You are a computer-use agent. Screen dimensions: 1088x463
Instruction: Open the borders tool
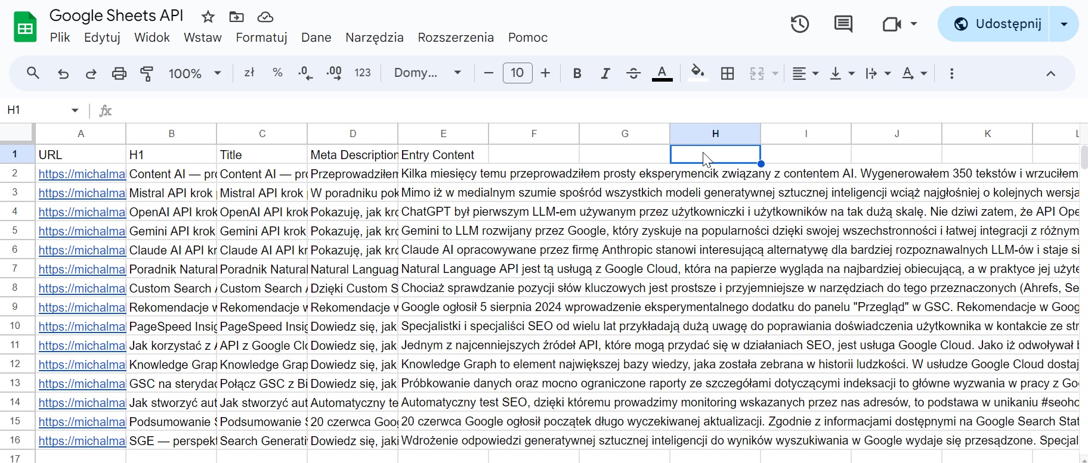coord(727,73)
